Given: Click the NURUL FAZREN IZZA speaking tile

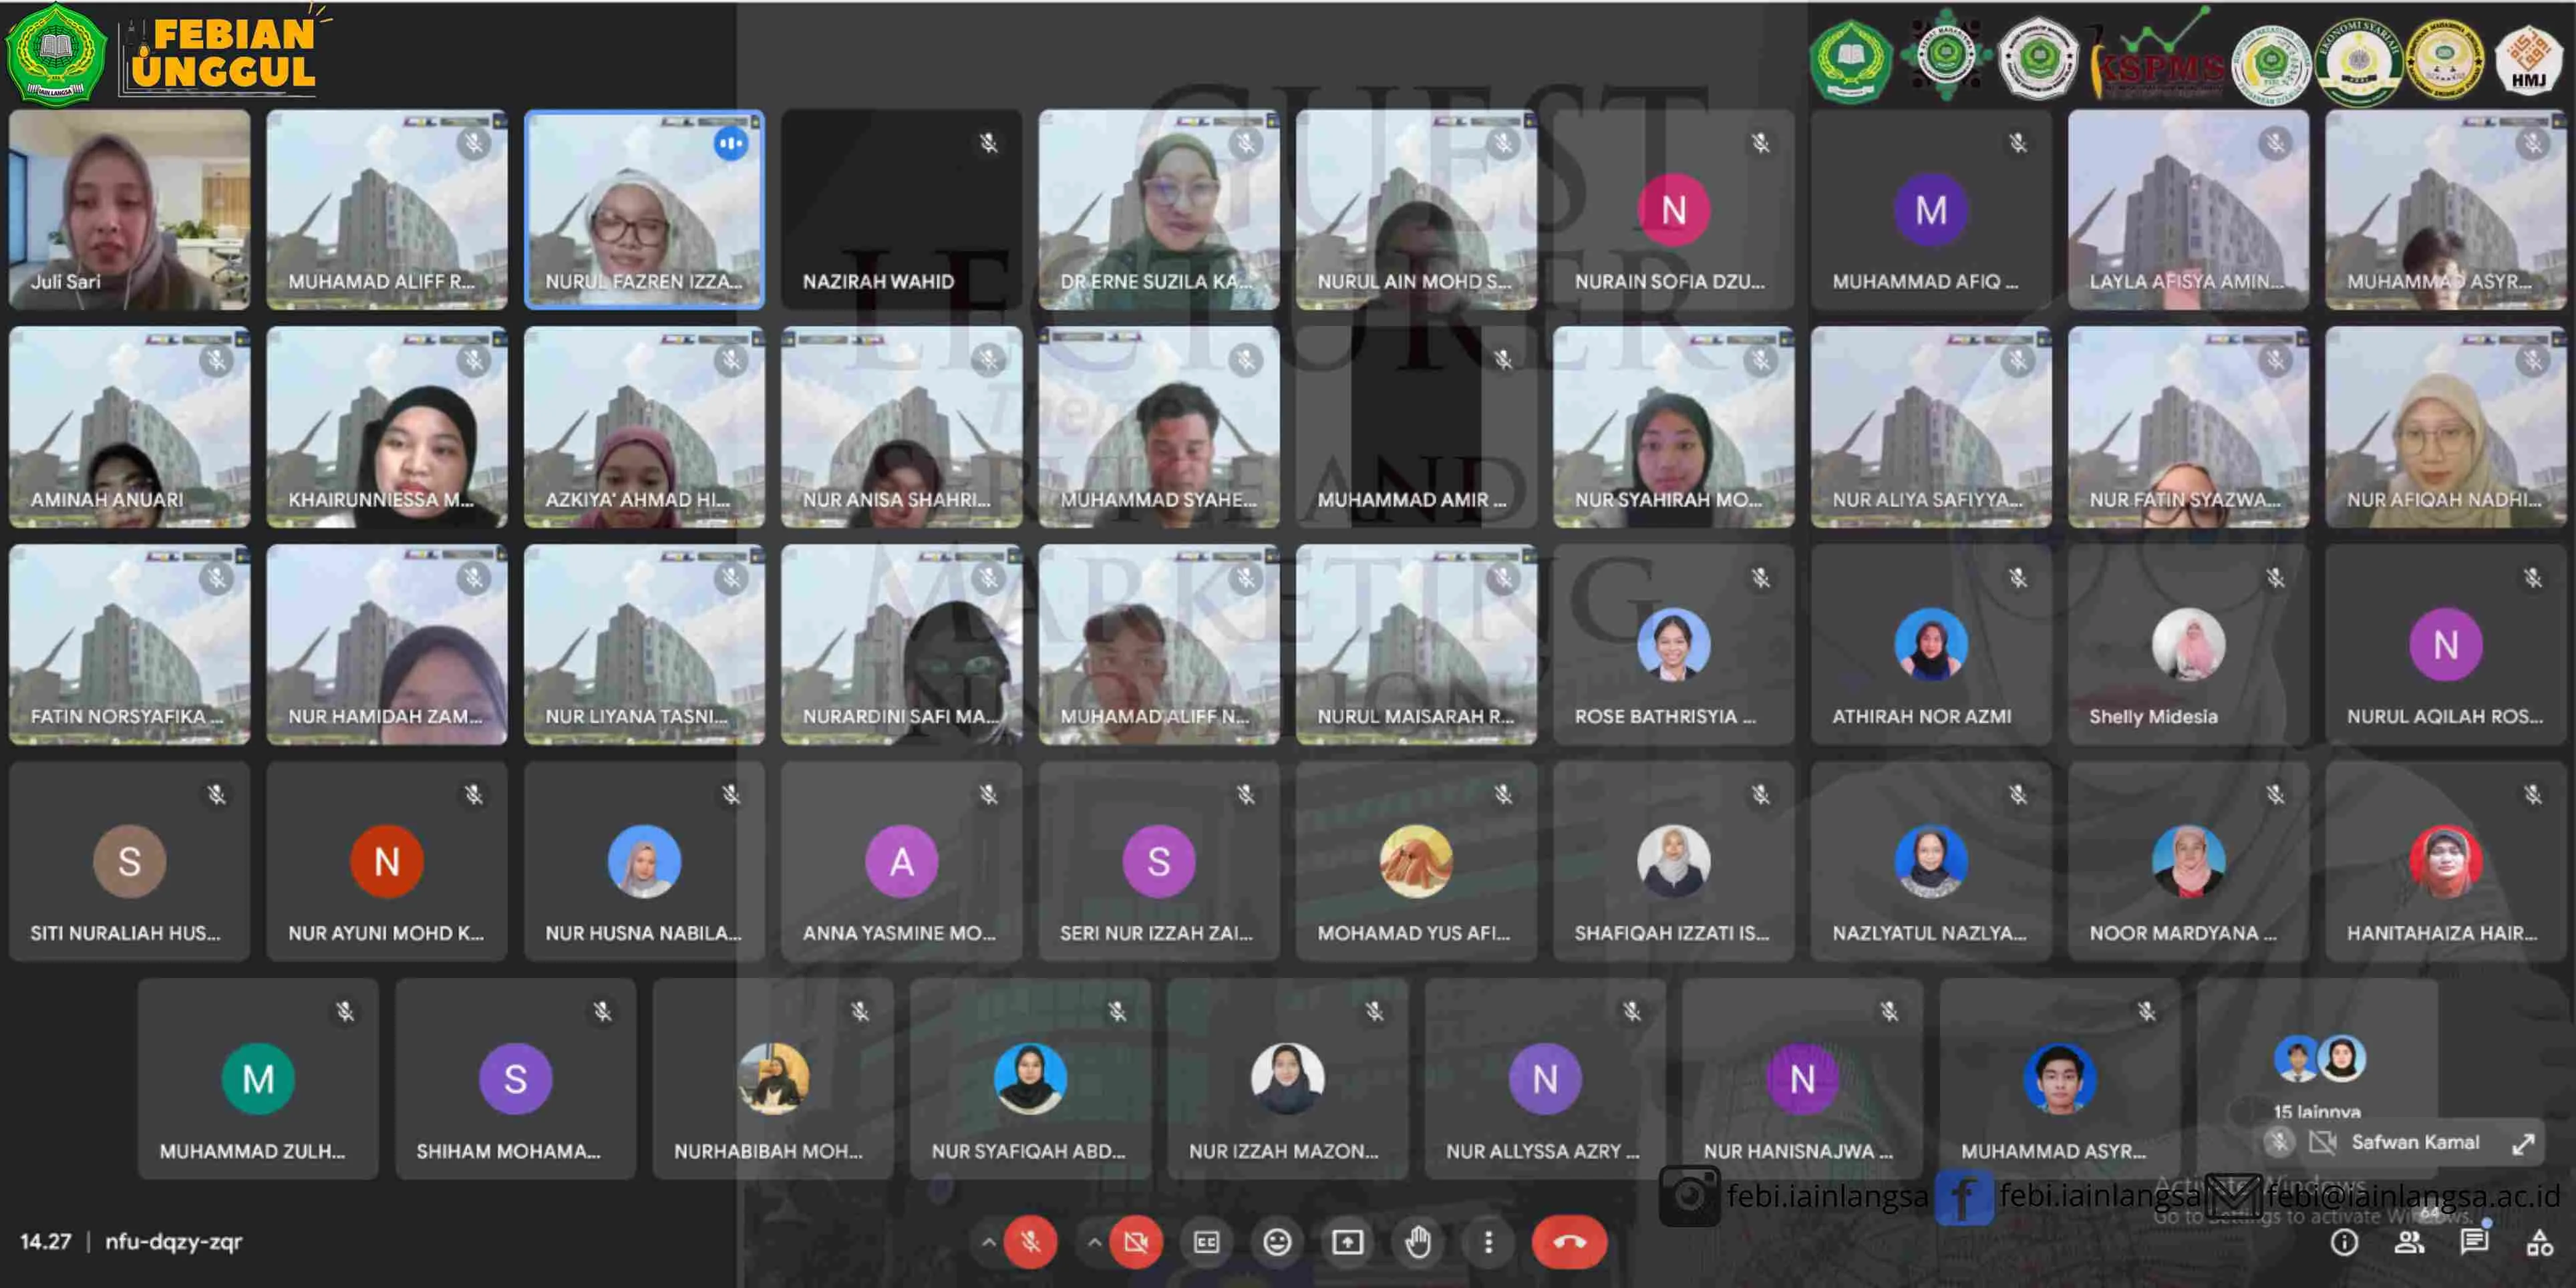Looking at the screenshot, I should [644, 209].
